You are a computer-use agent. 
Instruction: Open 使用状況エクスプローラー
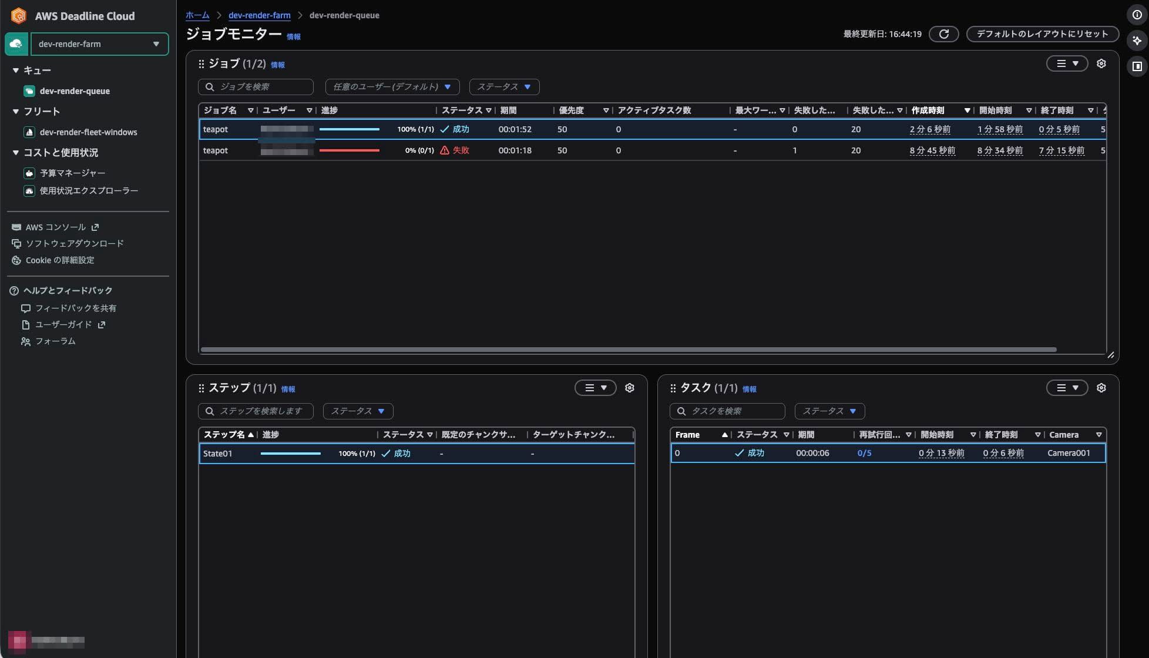89,191
